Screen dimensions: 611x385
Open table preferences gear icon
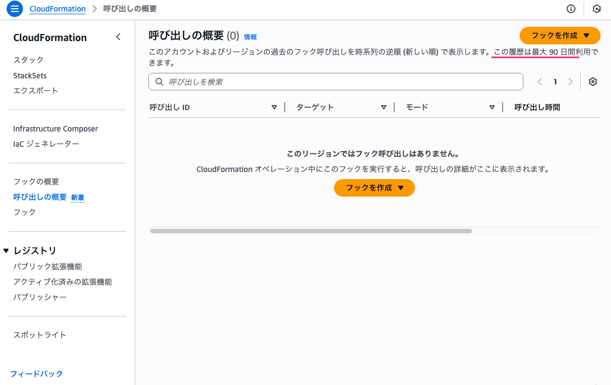click(x=593, y=82)
